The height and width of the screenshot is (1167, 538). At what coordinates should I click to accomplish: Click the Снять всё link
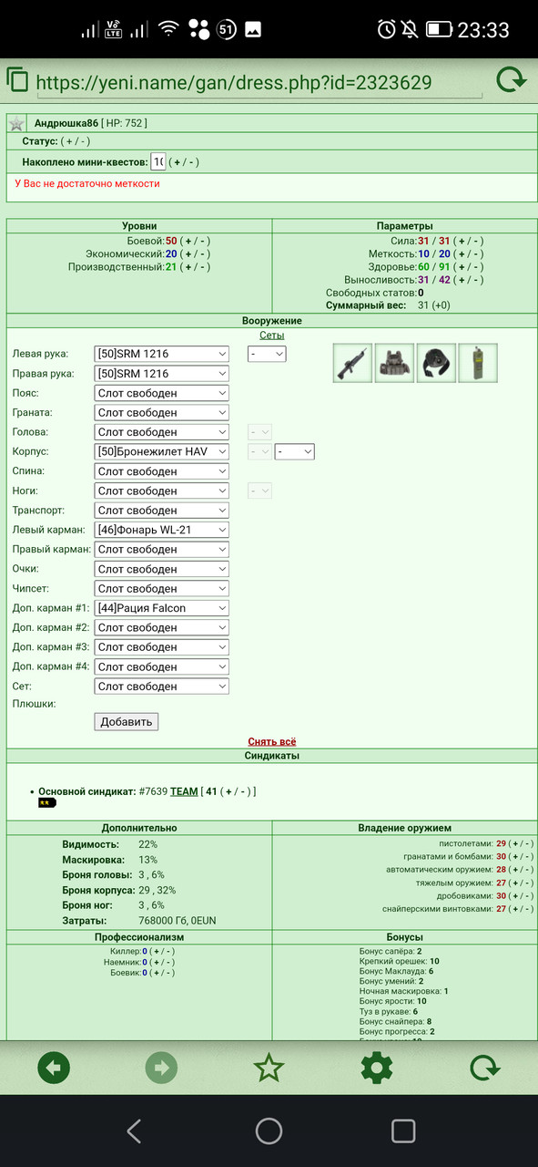click(x=272, y=741)
